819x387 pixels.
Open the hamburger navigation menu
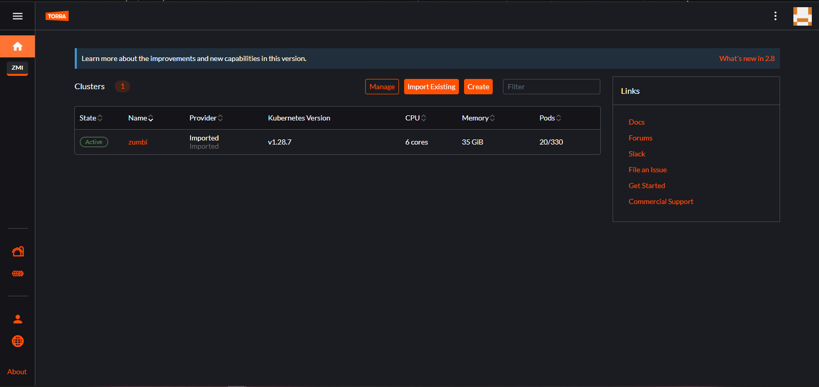pyautogui.click(x=17, y=16)
